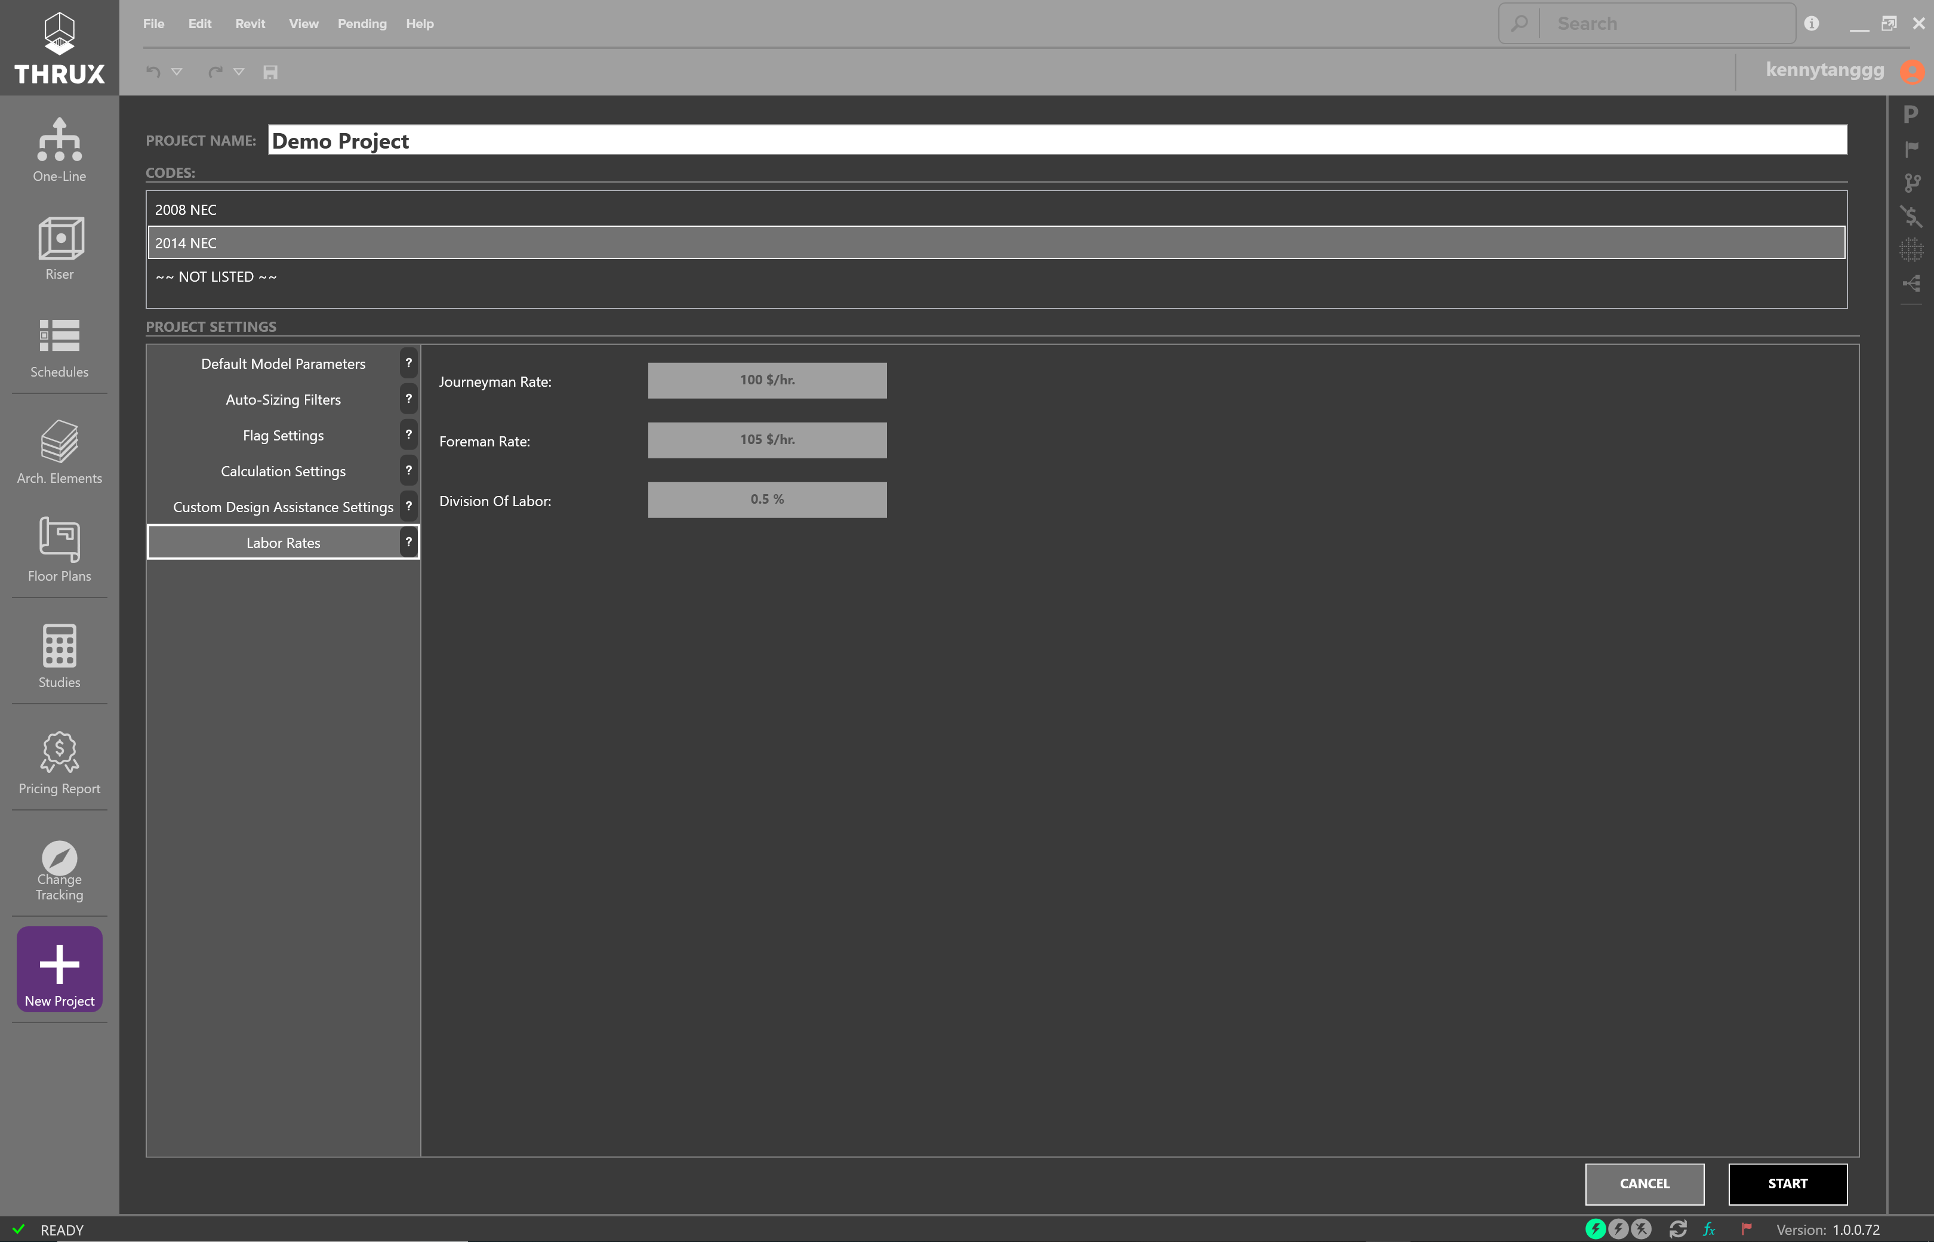Open the Help menu
This screenshot has height=1242, width=1934.
[420, 23]
